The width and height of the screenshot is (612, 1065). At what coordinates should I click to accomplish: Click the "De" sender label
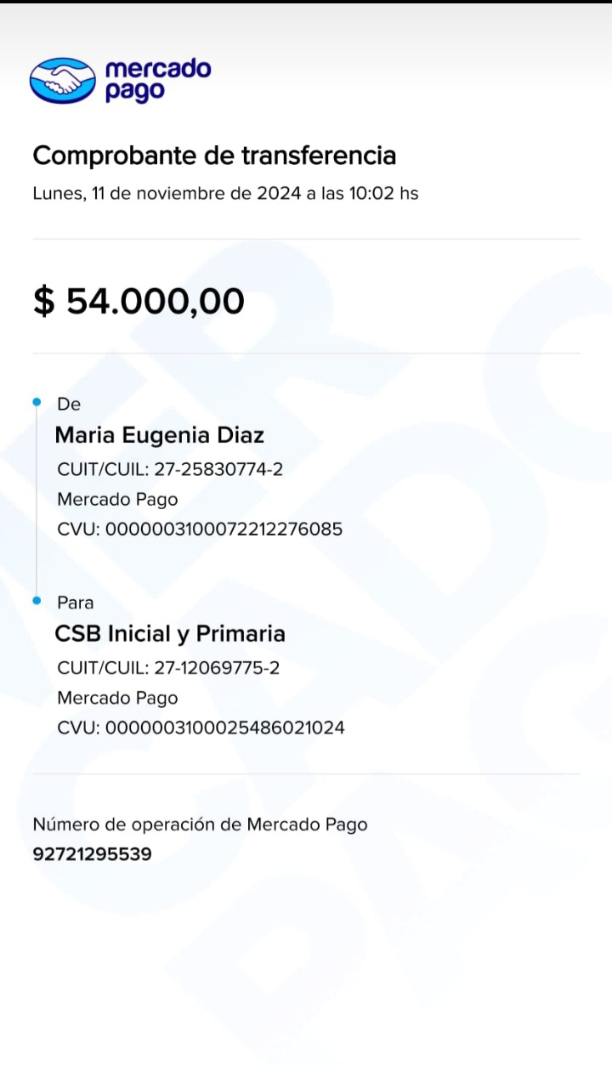tap(69, 404)
